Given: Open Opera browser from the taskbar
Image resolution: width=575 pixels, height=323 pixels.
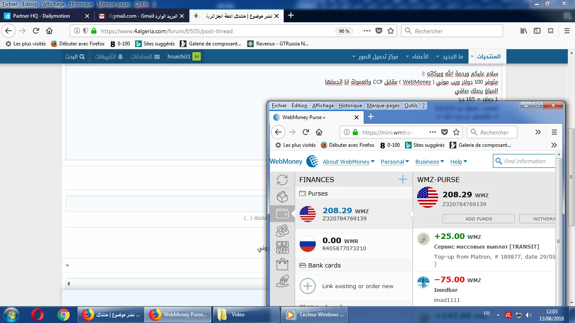Looking at the screenshot, I should pos(37,315).
